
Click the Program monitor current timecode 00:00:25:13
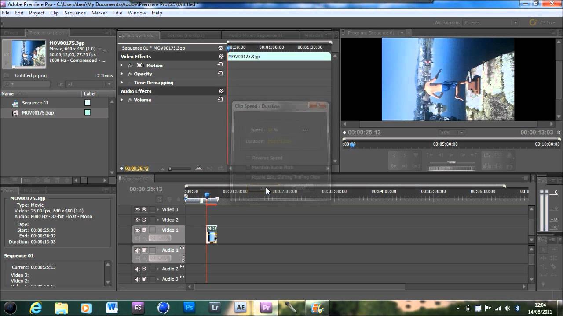364,132
